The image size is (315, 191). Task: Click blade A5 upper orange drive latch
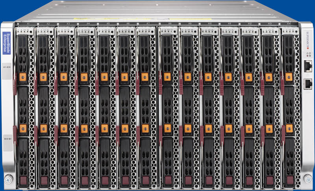[104, 77]
